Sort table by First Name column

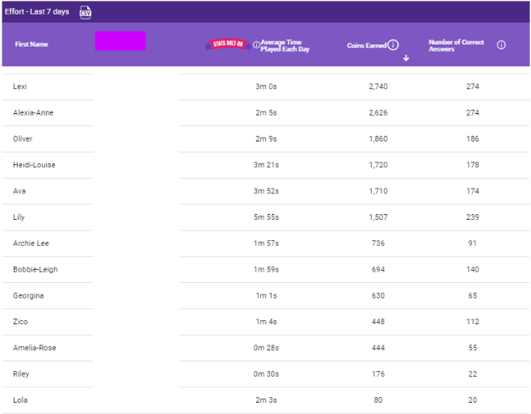32,44
